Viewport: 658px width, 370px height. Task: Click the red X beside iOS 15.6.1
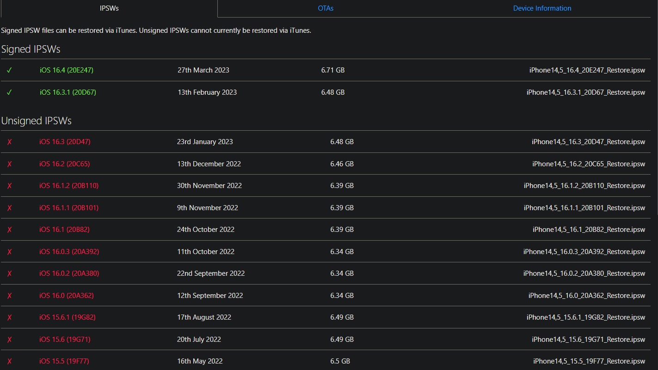(x=9, y=317)
